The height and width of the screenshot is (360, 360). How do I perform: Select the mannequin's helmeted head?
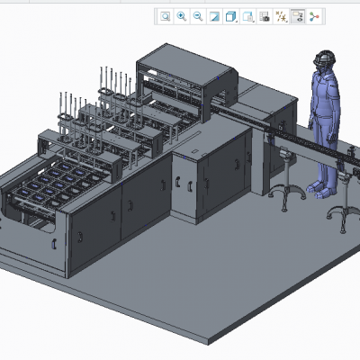(x=324, y=59)
